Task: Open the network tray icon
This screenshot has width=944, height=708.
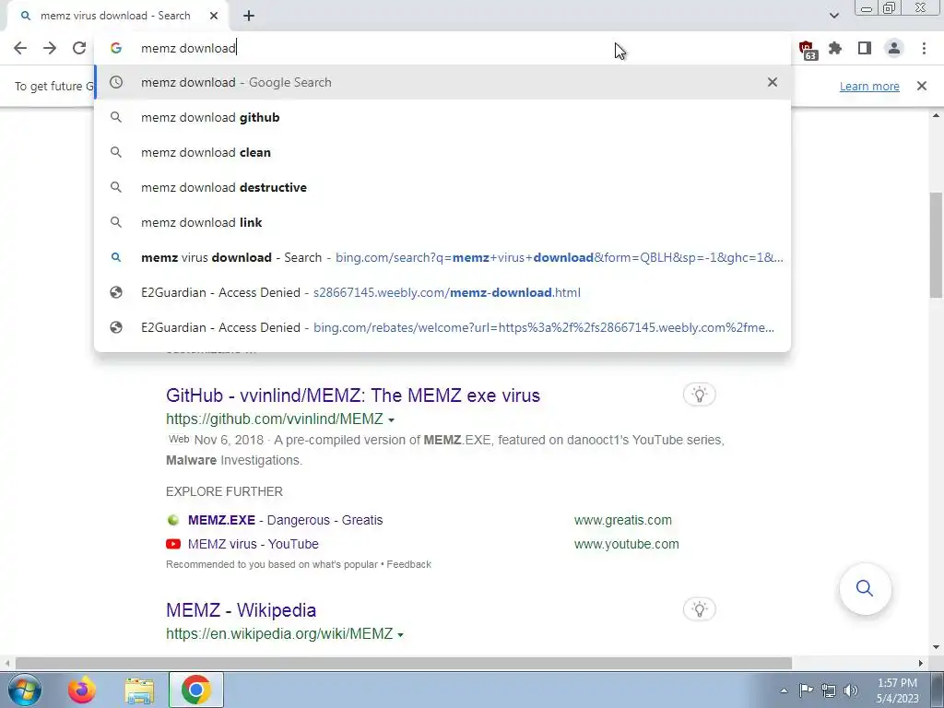Action: (829, 690)
